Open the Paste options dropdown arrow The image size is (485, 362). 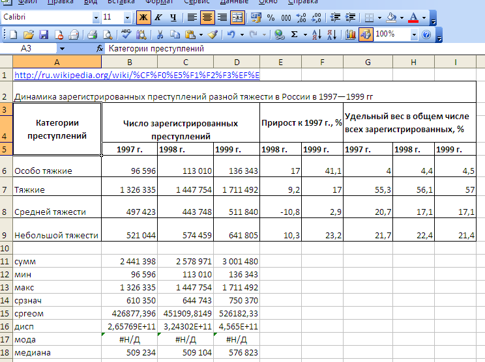point(201,35)
